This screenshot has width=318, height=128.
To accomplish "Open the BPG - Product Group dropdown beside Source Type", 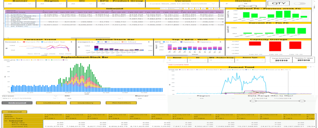I will pyautogui.click(x=221, y=60).
